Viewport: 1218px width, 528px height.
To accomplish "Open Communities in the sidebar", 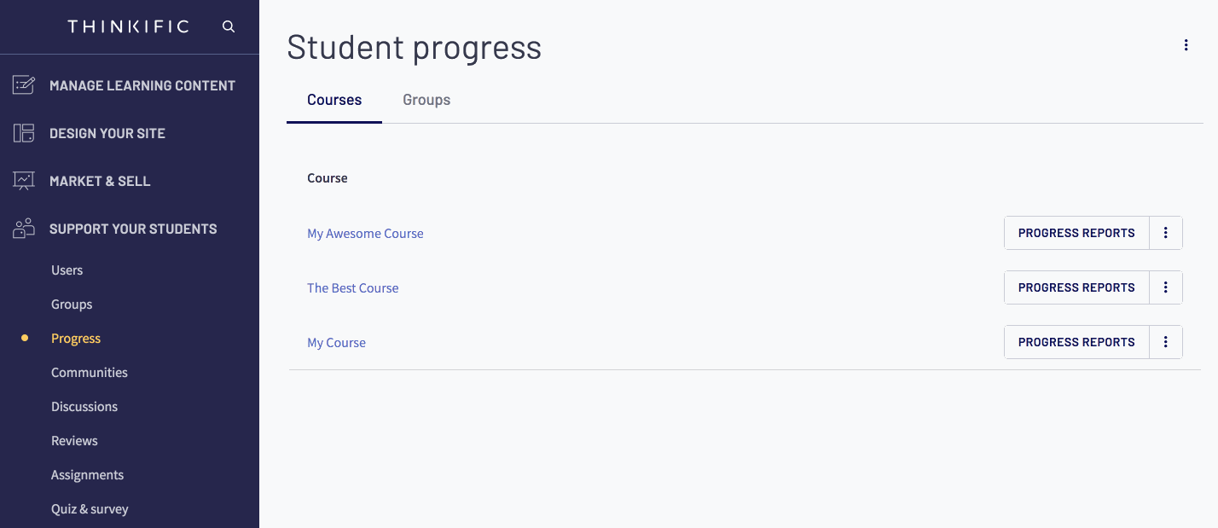I will [x=90, y=373].
